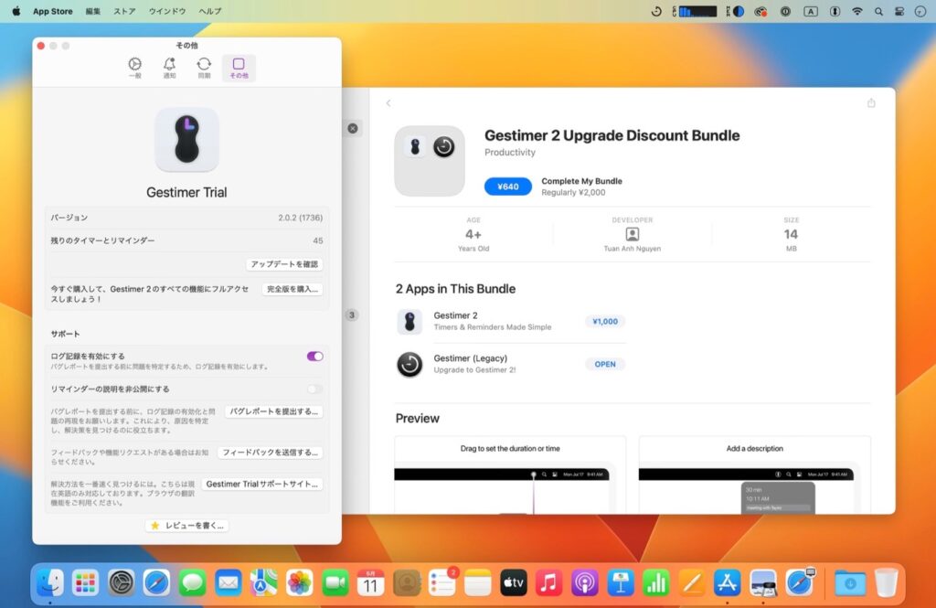Enable the リマインダーの説明を非公開にする toggle
The image size is (936, 608).
tap(315, 388)
